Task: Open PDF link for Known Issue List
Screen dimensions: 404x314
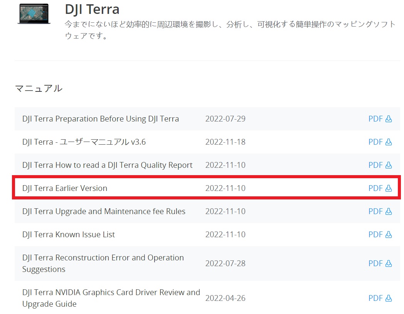Action: pyautogui.click(x=375, y=235)
